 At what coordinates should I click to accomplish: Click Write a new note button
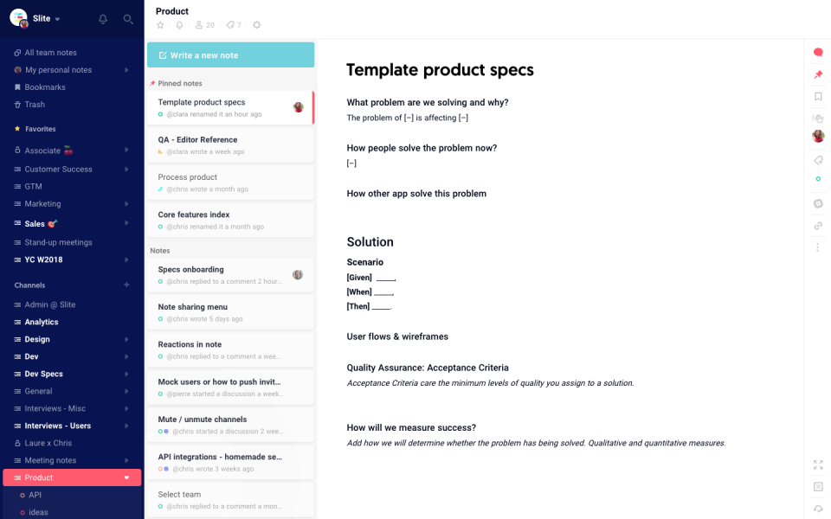click(x=230, y=55)
